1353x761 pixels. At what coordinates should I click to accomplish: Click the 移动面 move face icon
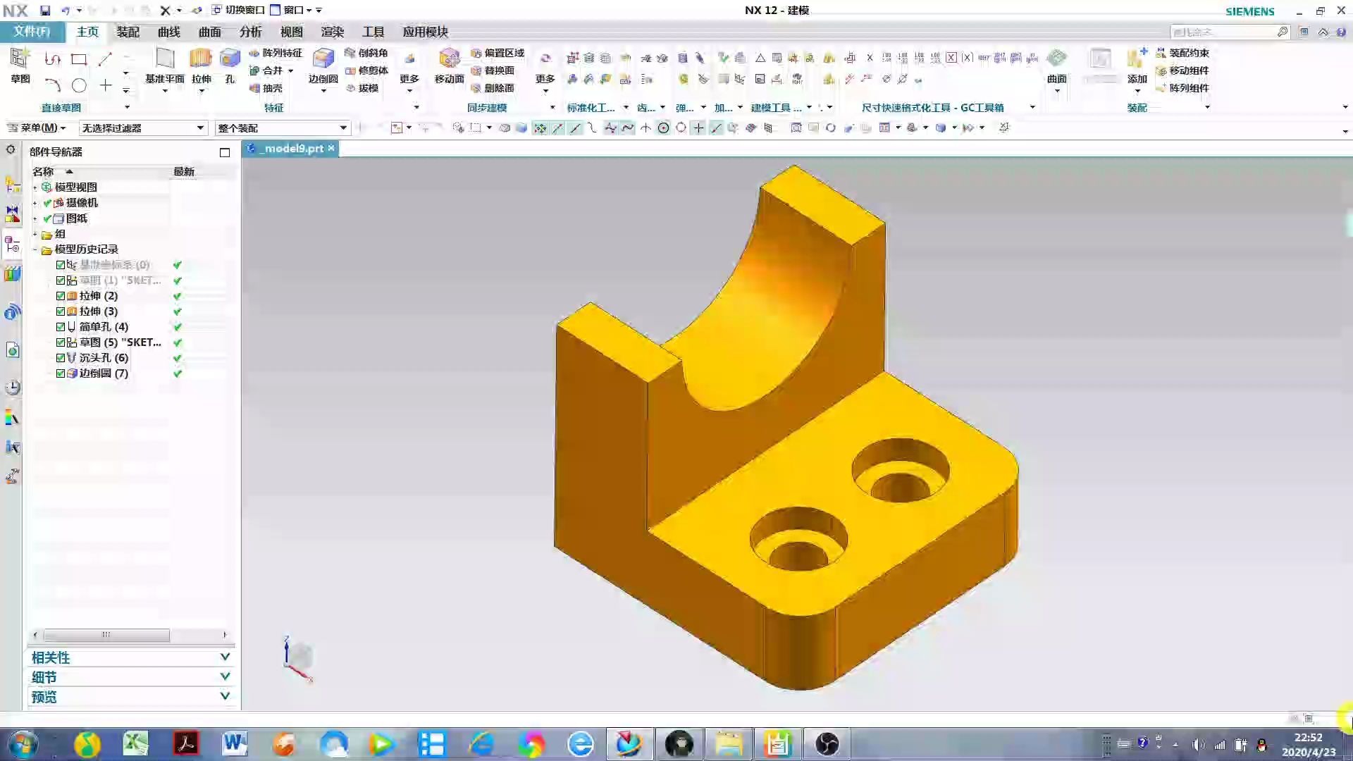pyautogui.click(x=449, y=59)
